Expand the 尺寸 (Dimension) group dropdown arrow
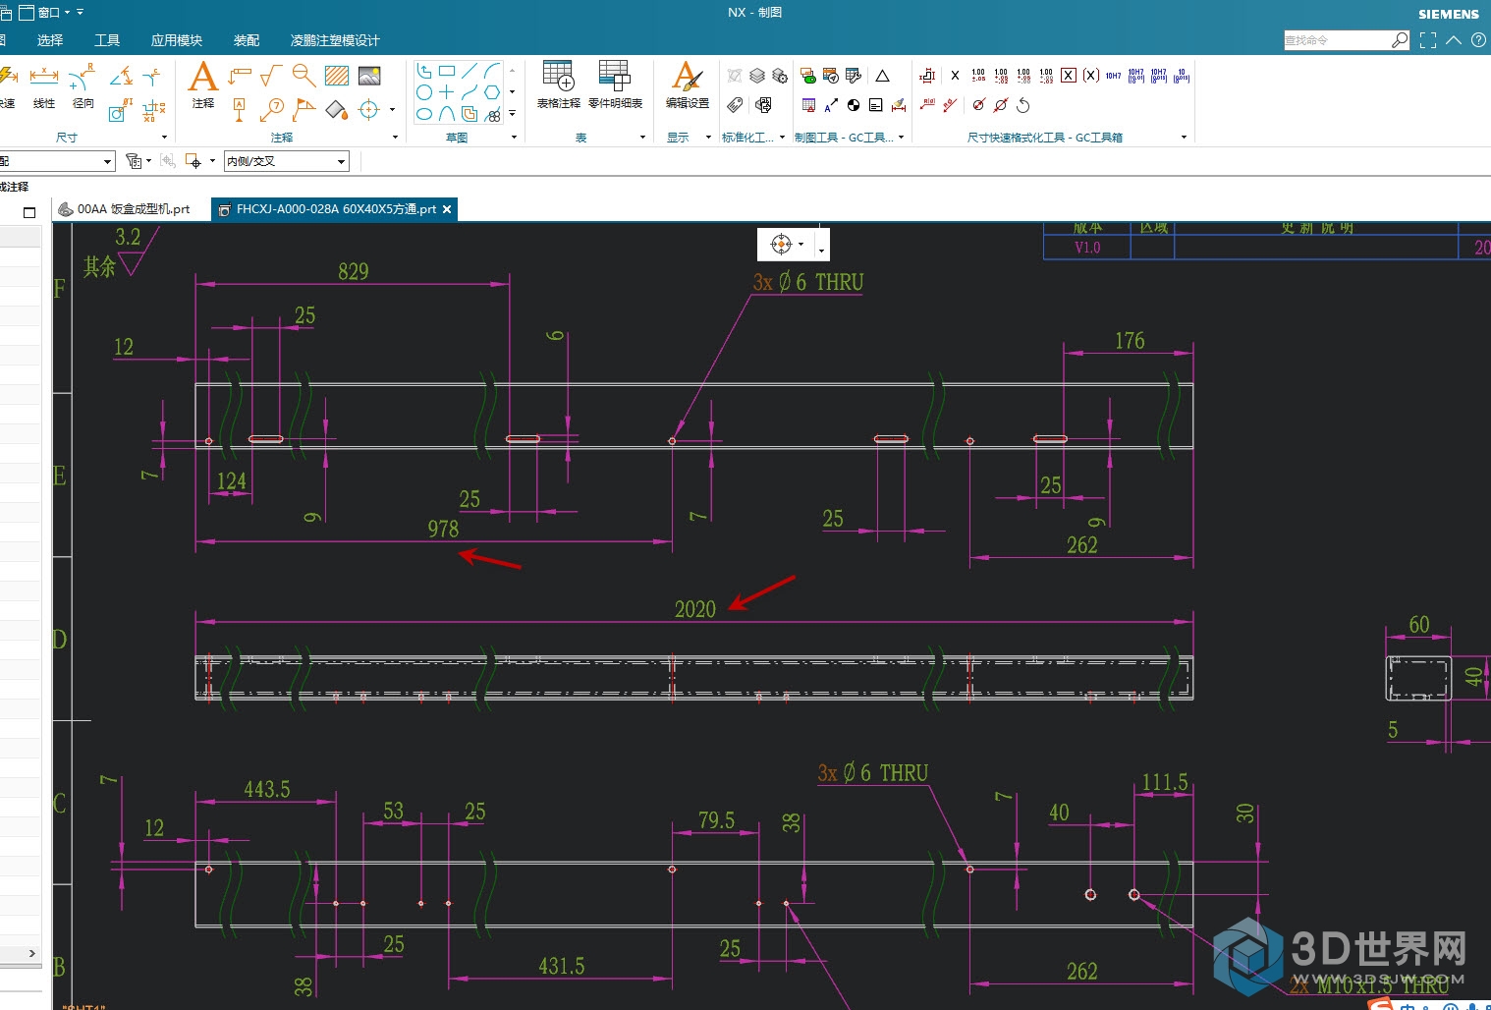Screen dimensions: 1491x1010 pyautogui.click(x=164, y=138)
